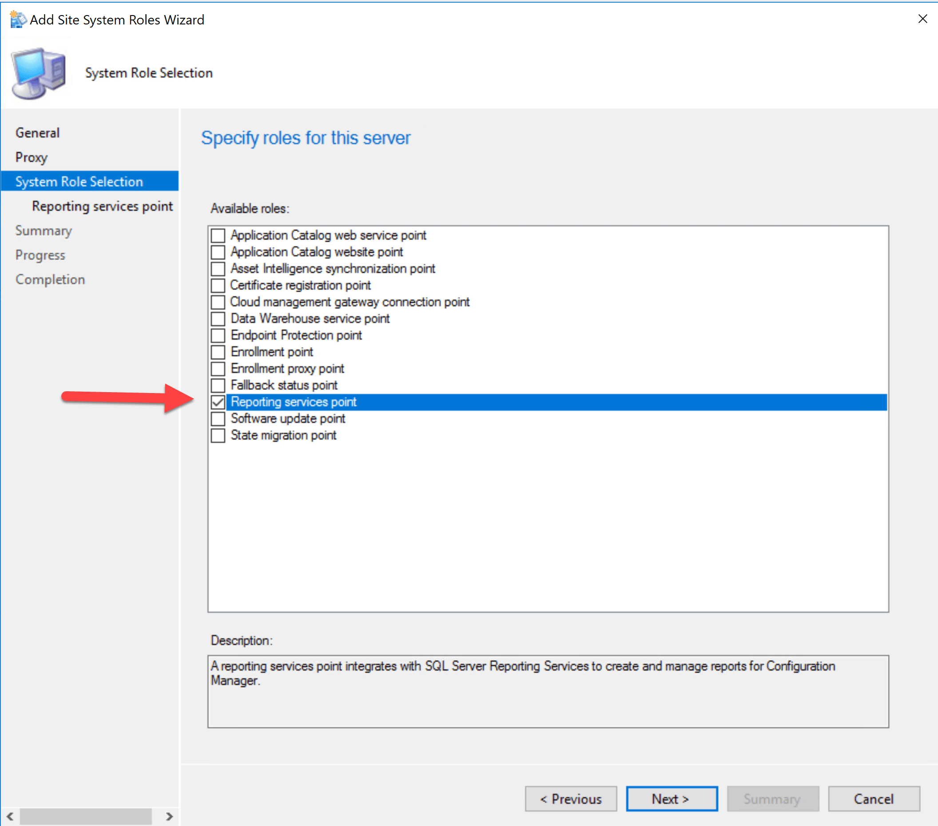Click the wizard title bar icon
The width and height of the screenshot is (938, 826).
pos(18,20)
